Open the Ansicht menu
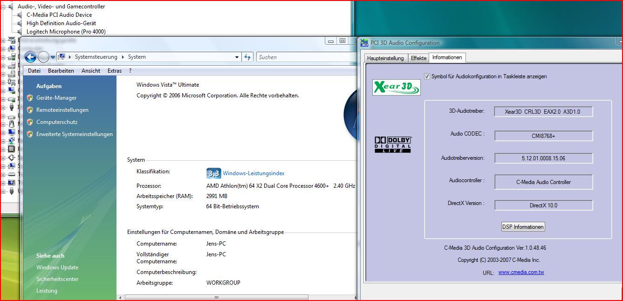623x301 pixels. pos(91,71)
